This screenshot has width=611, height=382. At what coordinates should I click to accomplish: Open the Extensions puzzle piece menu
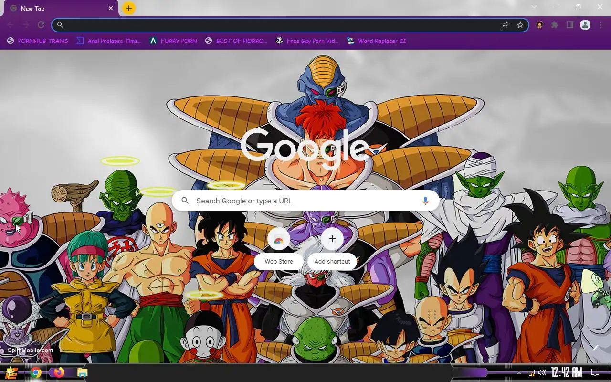[x=555, y=25]
